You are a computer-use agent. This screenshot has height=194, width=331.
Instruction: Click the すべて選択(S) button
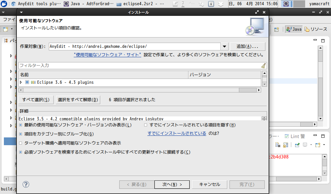[x=36, y=100]
